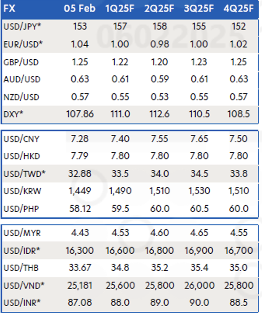Select the EUR/USD 2Q25F value 0.98

[159, 44]
